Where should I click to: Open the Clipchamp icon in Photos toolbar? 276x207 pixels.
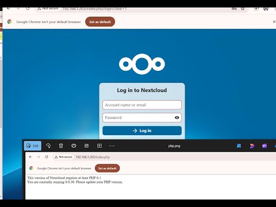[252, 146]
